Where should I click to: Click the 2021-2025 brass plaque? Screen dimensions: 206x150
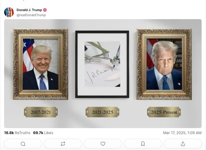point(102,112)
